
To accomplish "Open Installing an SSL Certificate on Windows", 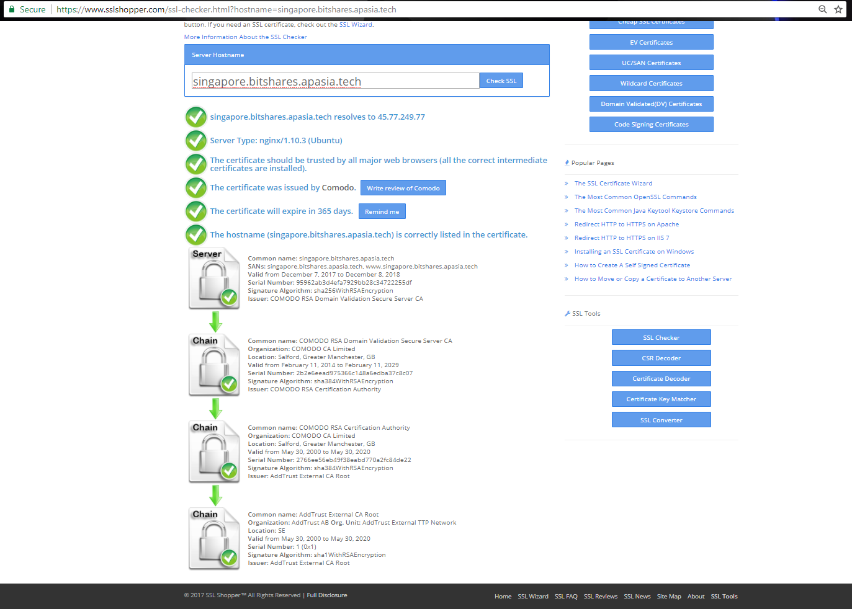I will pyautogui.click(x=634, y=252).
